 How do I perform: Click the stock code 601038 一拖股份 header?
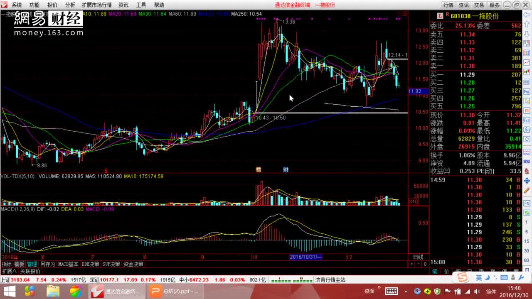pos(474,16)
